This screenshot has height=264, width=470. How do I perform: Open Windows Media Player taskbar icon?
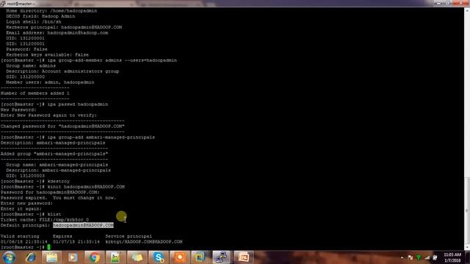click(73, 257)
